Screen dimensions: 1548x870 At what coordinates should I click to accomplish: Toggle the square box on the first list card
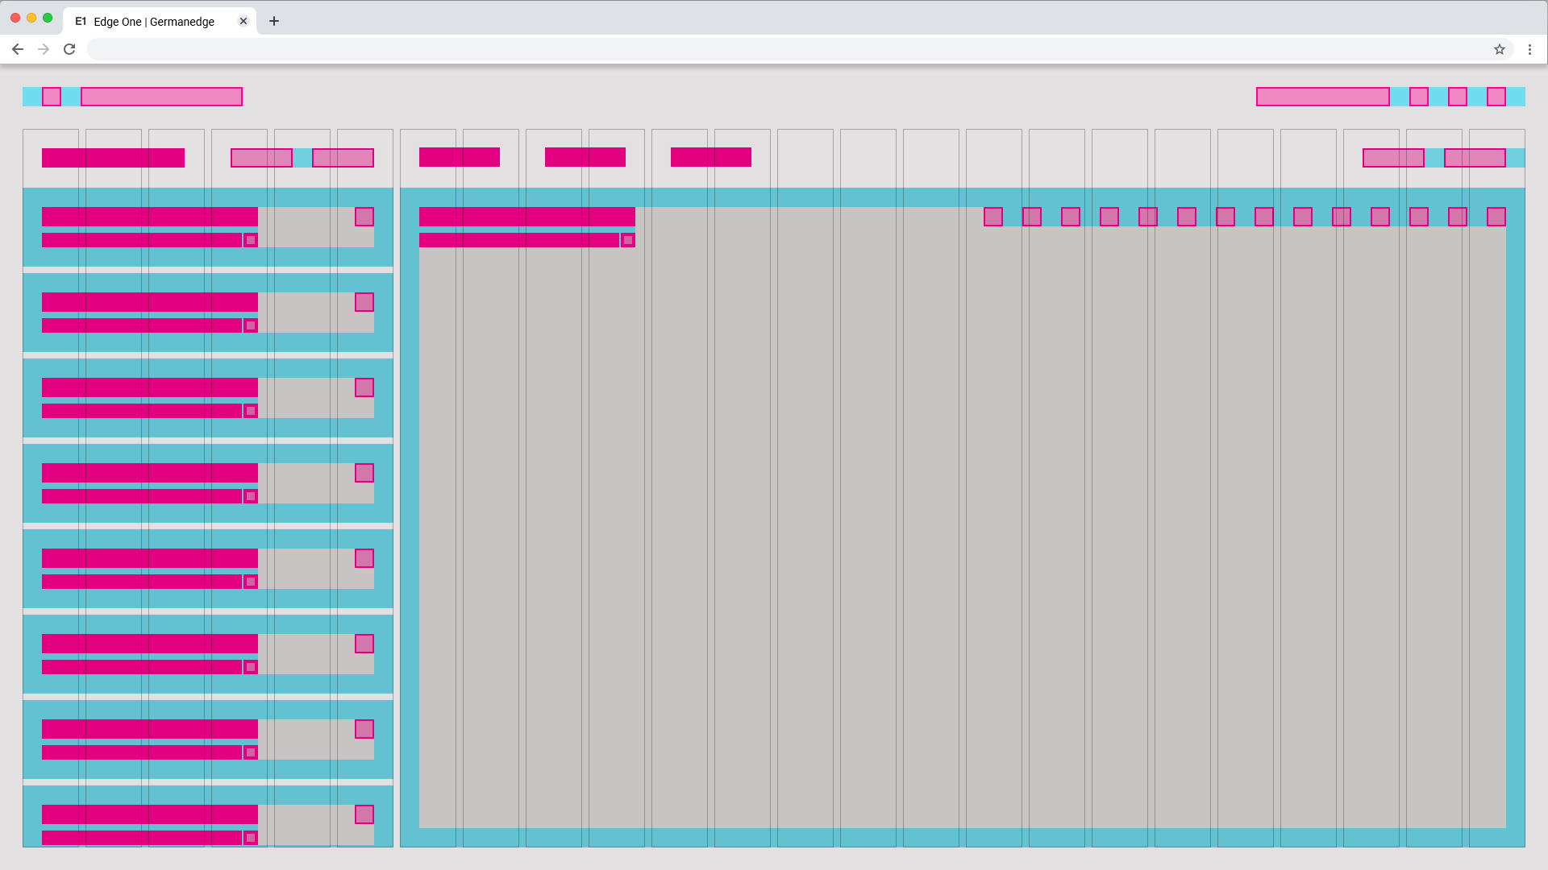point(364,217)
